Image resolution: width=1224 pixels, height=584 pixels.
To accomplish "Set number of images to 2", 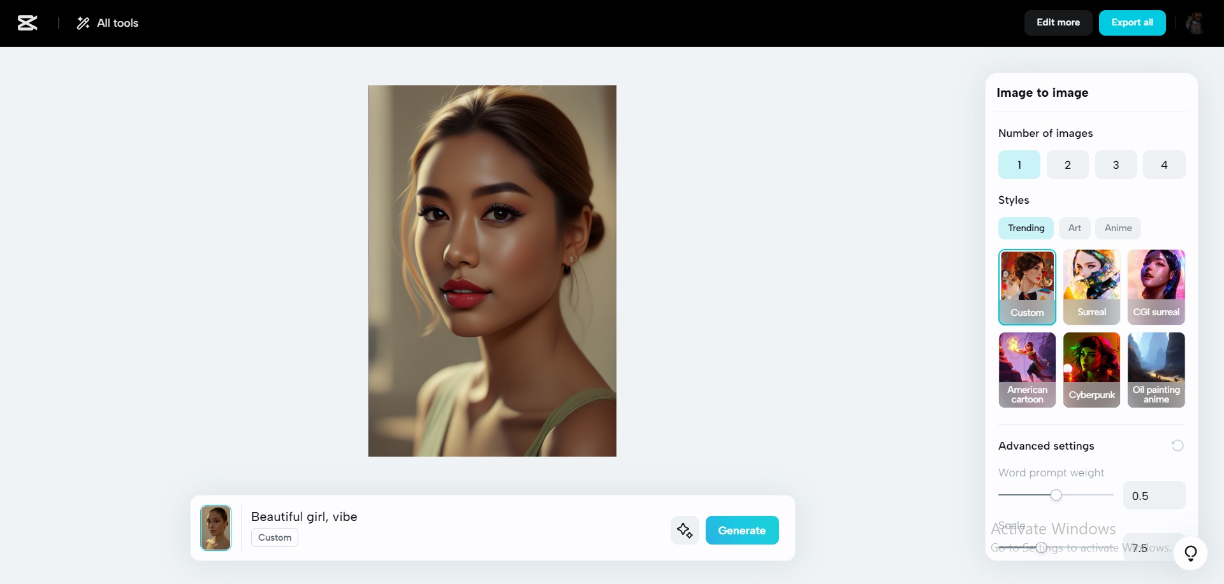I will tap(1068, 165).
